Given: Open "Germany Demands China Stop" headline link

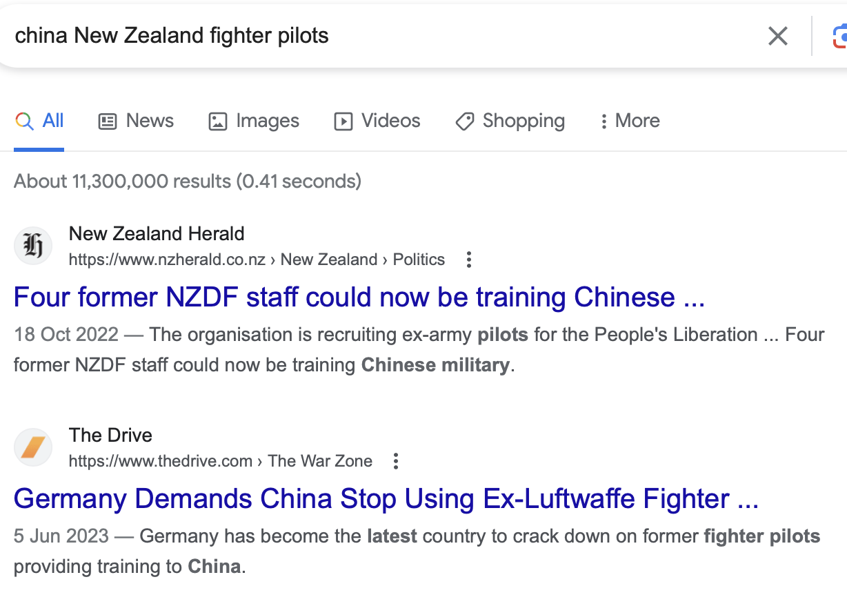Looking at the screenshot, I should pyautogui.click(x=386, y=498).
